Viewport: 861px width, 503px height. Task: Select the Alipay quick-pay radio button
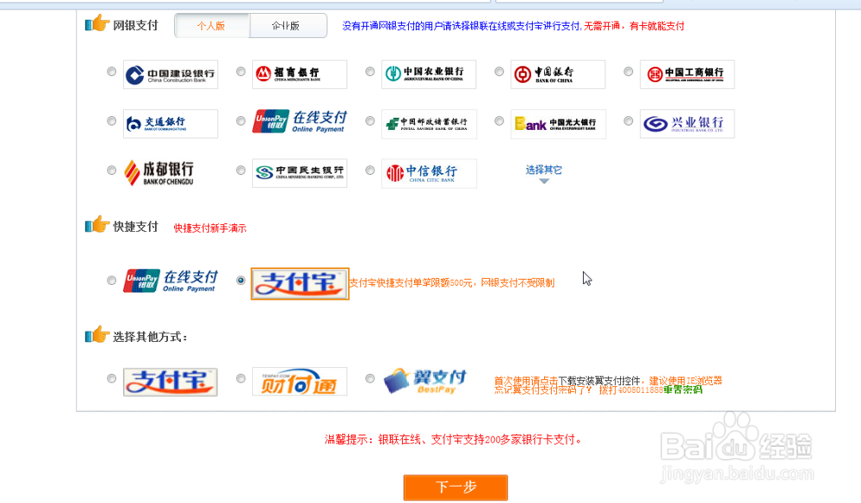[x=240, y=280]
